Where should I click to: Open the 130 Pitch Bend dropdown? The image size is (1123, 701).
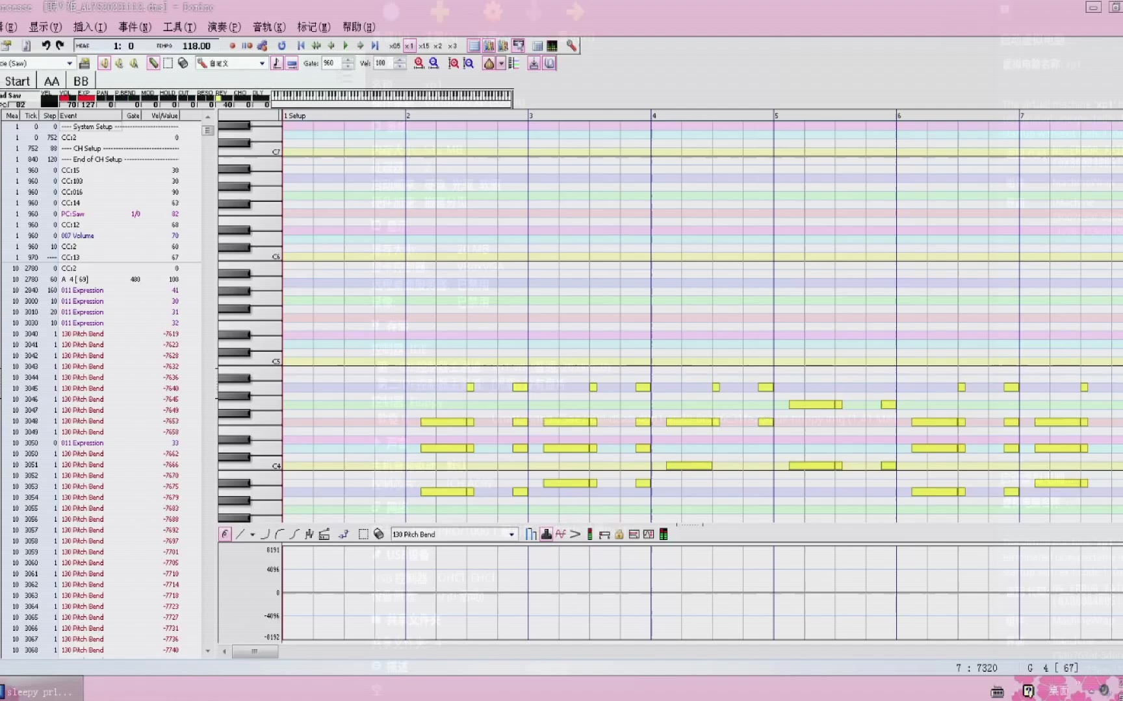click(x=511, y=534)
